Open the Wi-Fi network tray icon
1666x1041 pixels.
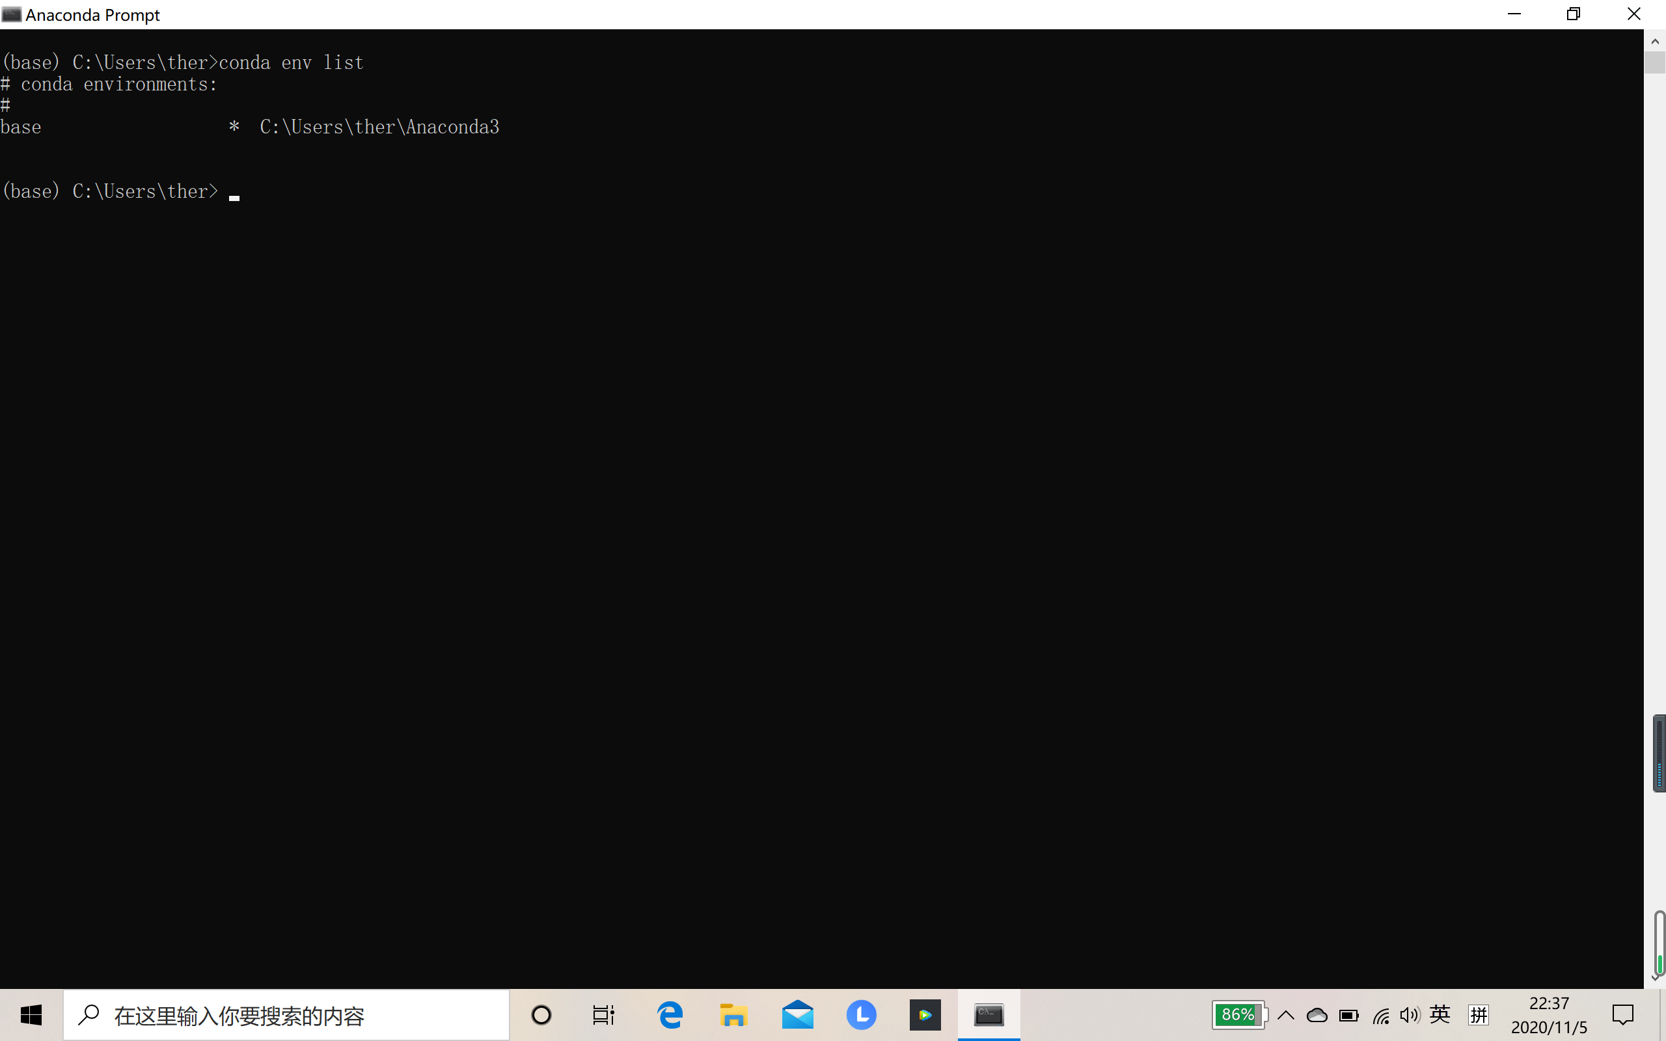pos(1380,1016)
